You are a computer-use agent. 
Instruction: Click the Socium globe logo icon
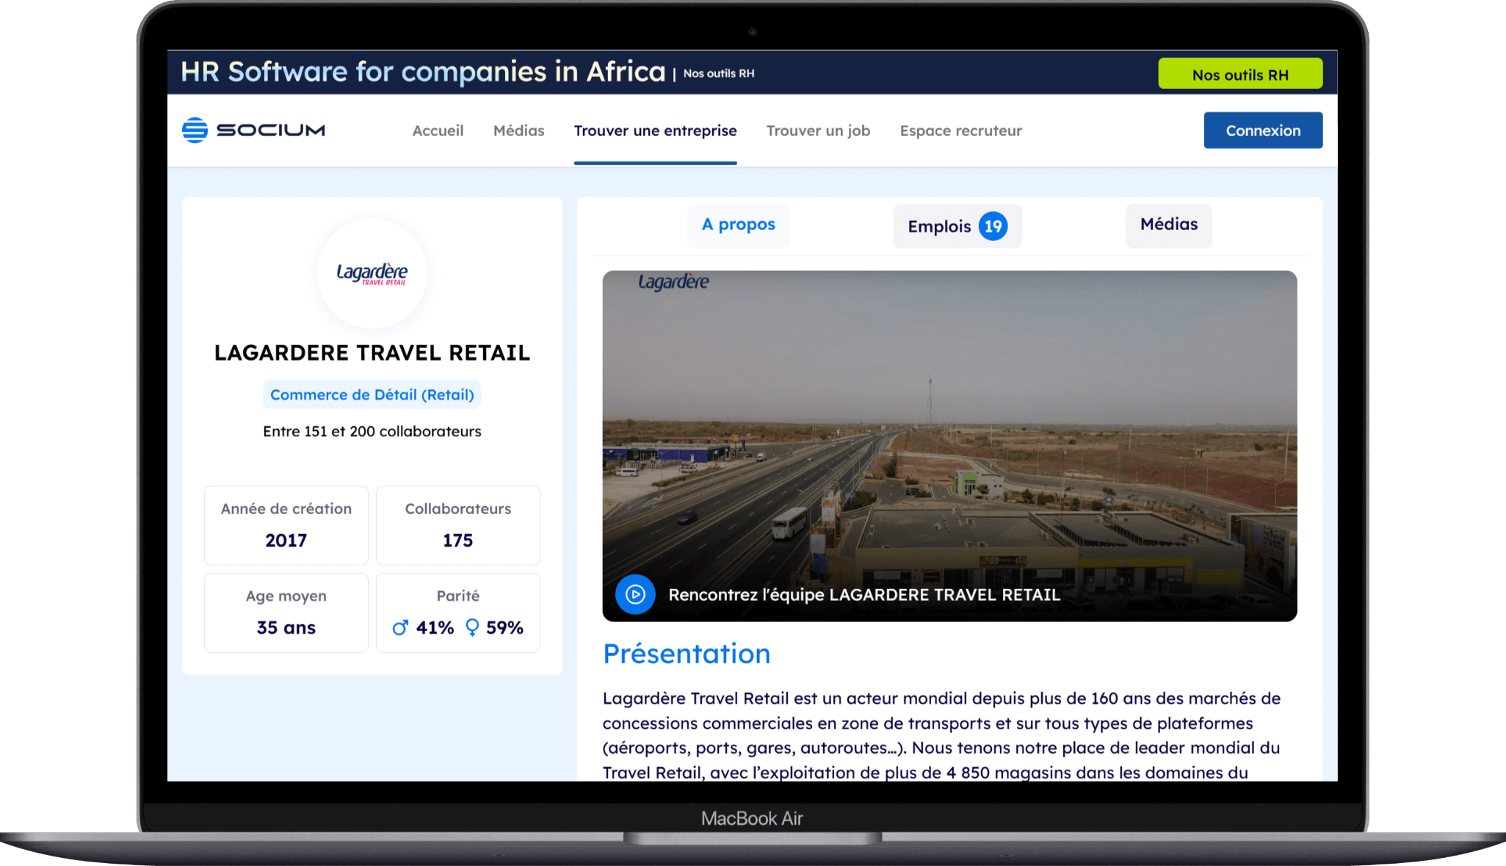195,130
